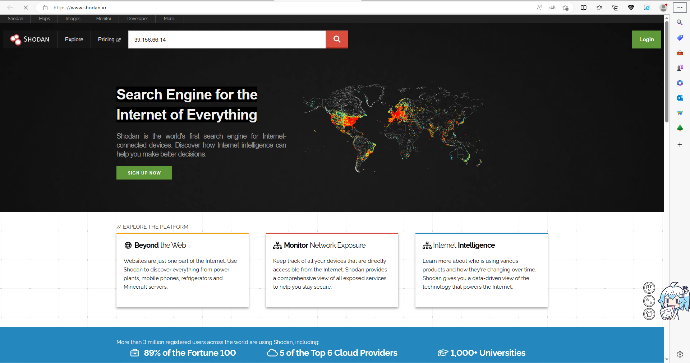Click the floating widget shirt icon
Image resolution: width=690 pixels, height=363 pixels.
pyautogui.click(x=649, y=314)
